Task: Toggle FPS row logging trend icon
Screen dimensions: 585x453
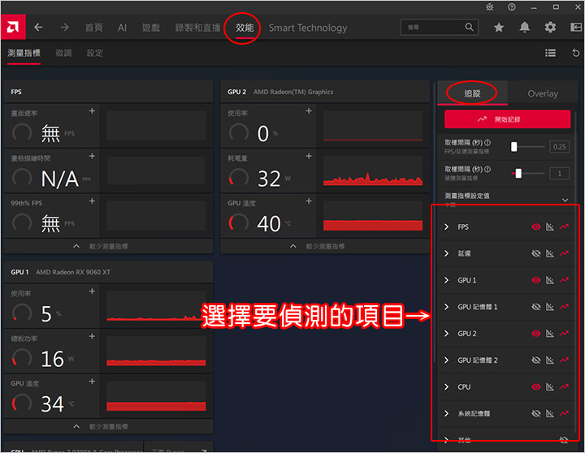Action: pos(564,226)
